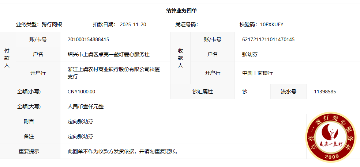Screen dimensions: 360x167
Task: Click the serial number 11398585
Action: [325, 92]
